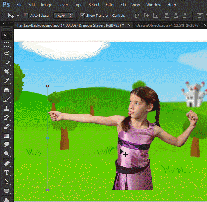The height and width of the screenshot is (202, 207).
Task: Click the Align Top Edges icon
Action: click(x=137, y=16)
